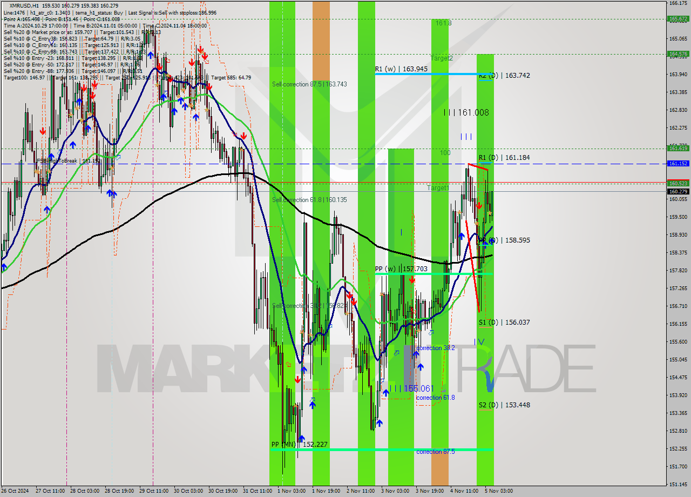This screenshot has width=691, height=497.
Task: Click the 'Sell correction 61.8 | 160.135' label
Action: coord(309,200)
